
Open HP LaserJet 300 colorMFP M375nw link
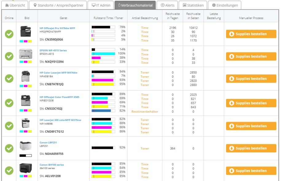click(x=60, y=120)
